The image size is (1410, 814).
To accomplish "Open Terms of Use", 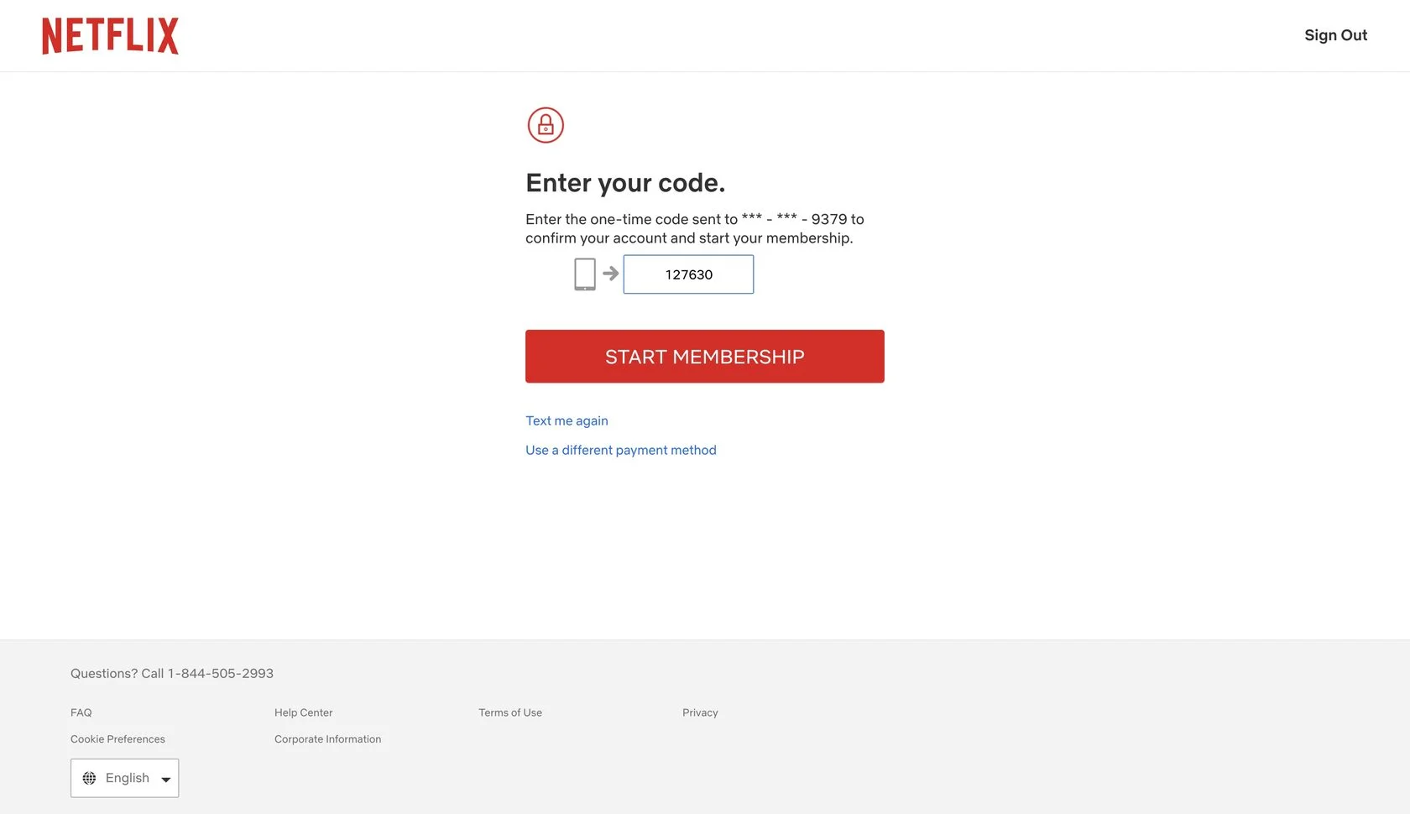I will click(510, 712).
